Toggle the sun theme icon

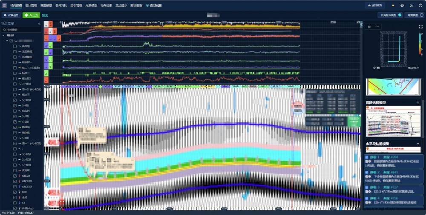point(393,6)
